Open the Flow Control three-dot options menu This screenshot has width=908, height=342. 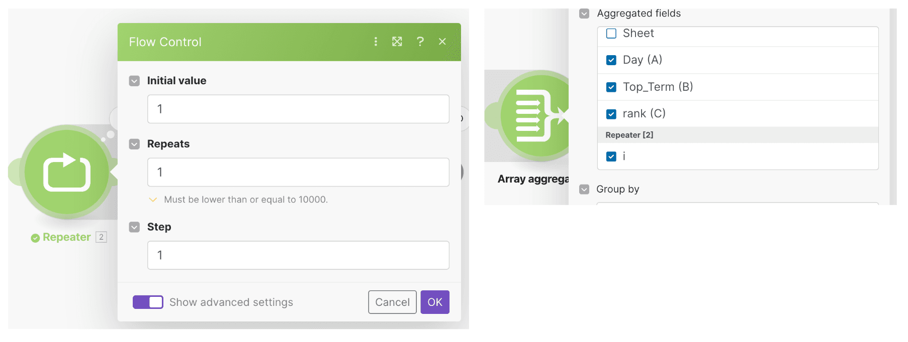pos(376,42)
